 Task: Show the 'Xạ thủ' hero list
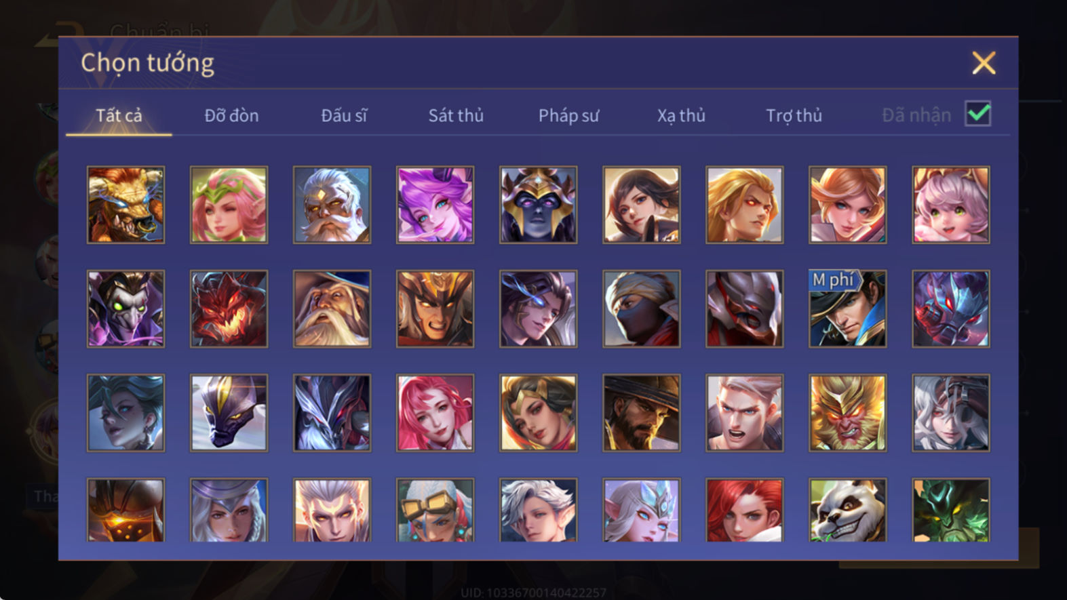(x=681, y=115)
